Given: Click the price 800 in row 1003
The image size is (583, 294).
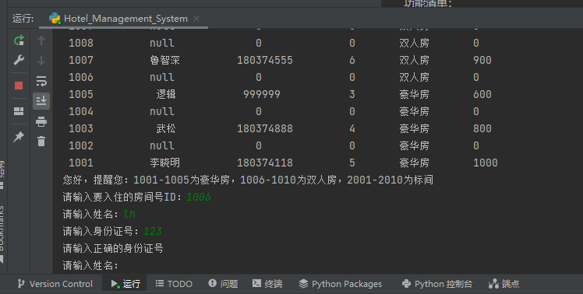Looking at the screenshot, I should [482, 128].
